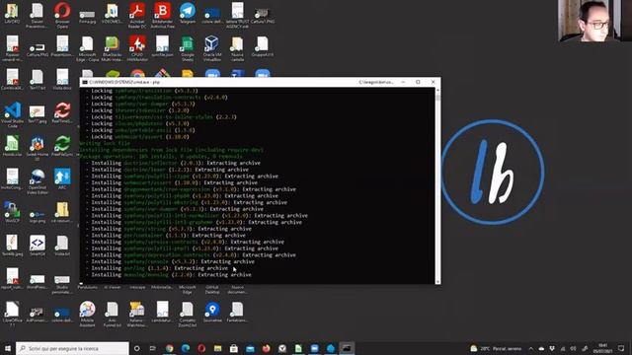
Task: Open the Telegram desktop shortcut
Action: [x=188, y=13]
